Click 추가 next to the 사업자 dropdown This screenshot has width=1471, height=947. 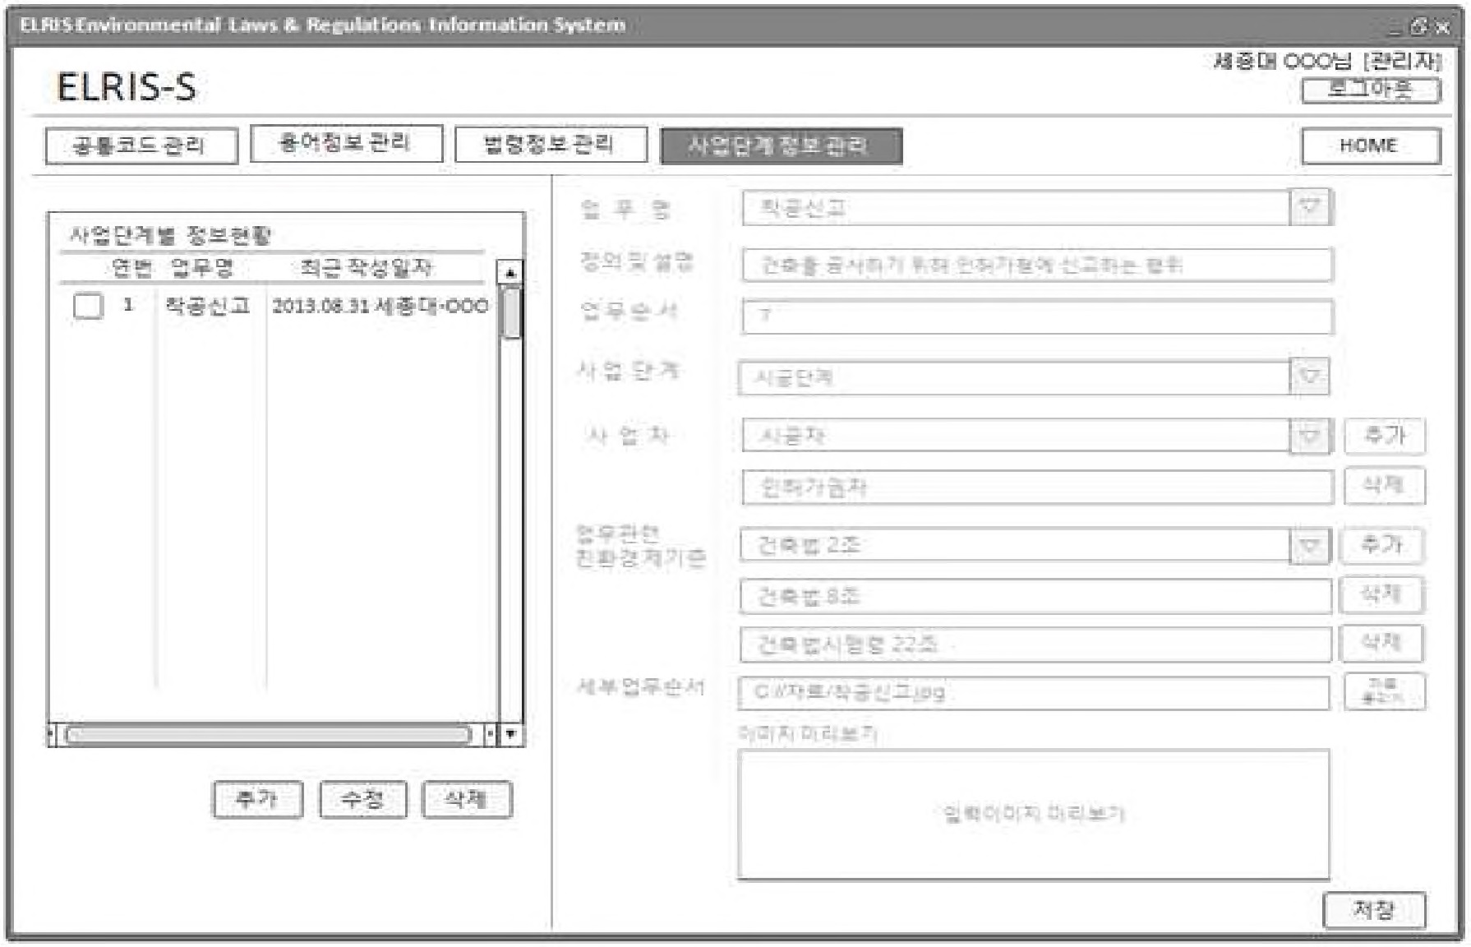1385,436
